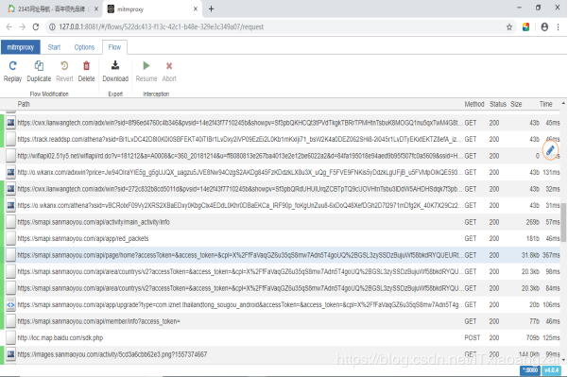This screenshot has width=568, height=377.
Task: Click the *:8080 port status label
Action: click(x=530, y=370)
